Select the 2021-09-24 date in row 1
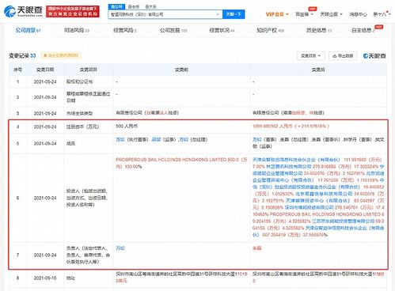395x291 pixels. click(x=45, y=82)
